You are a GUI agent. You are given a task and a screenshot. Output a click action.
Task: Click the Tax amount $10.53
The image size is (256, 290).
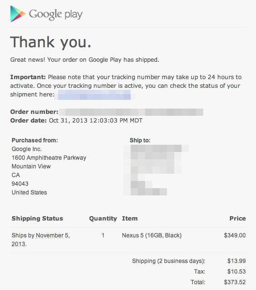pyautogui.click(x=237, y=272)
